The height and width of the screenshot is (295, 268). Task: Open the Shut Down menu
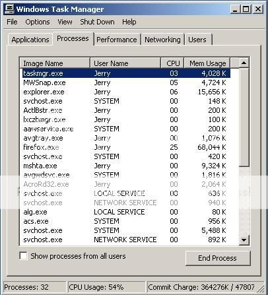[x=97, y=22]
